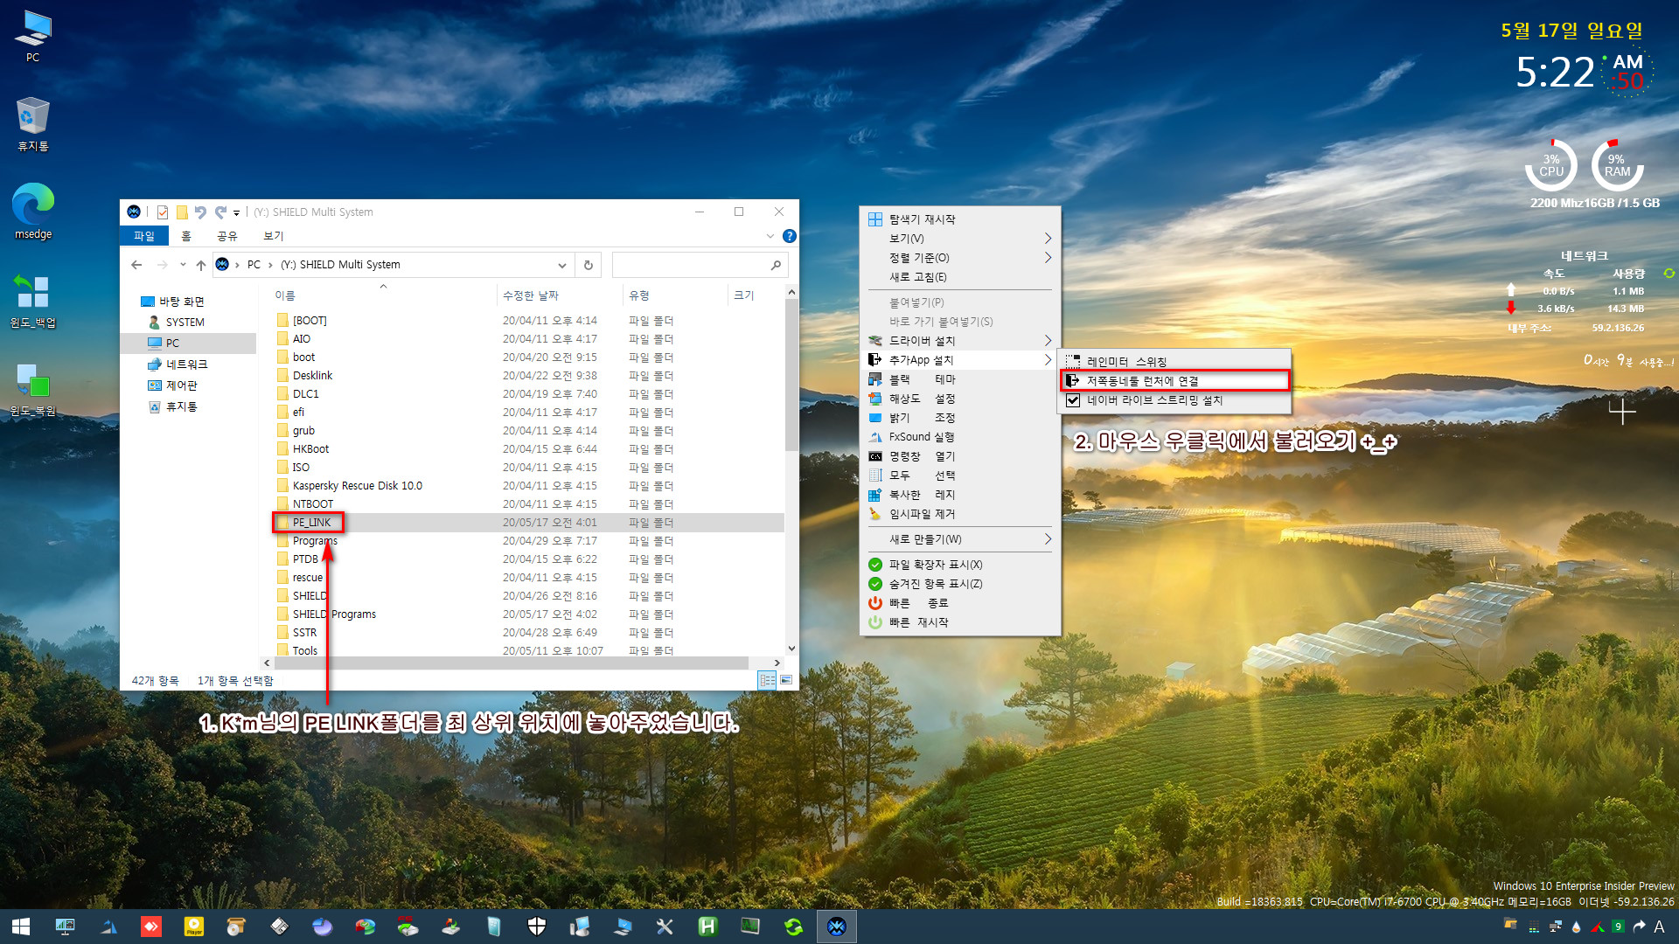Open Quick Access Toolbar customize dropdown
The image size is (1679, 944).
coord(236,212)
